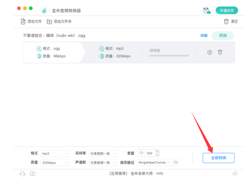244x183 pixels.
Task: Open the user avatar profile icon
Action: (206, 11)
